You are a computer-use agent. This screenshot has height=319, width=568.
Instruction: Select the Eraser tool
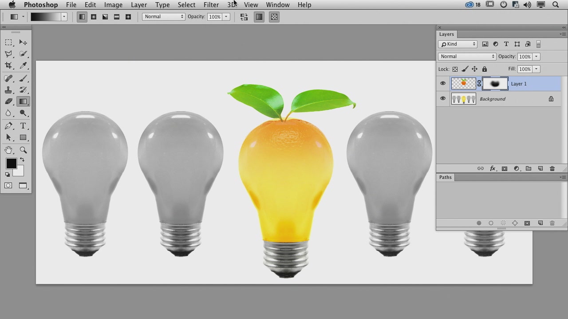[x=8, y=101]
